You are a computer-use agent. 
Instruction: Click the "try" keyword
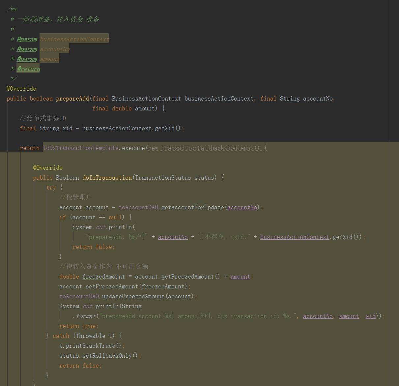(51, 188)
